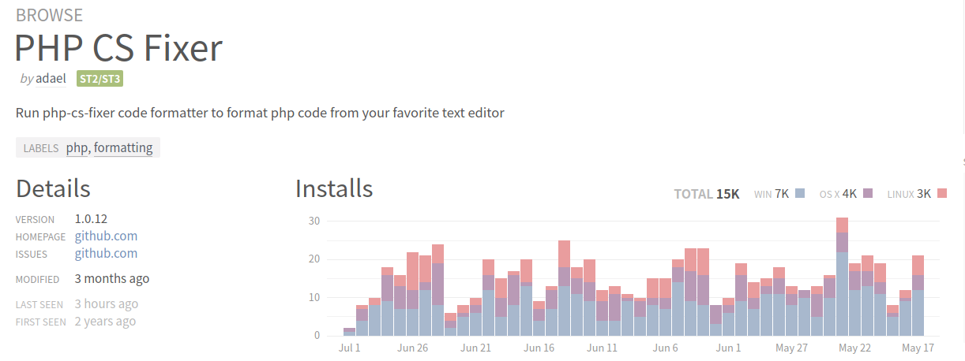The image size is (965, 361).
Task: Click the May 27 axis label
Action: pyautogui.click(x=791, y=348)
